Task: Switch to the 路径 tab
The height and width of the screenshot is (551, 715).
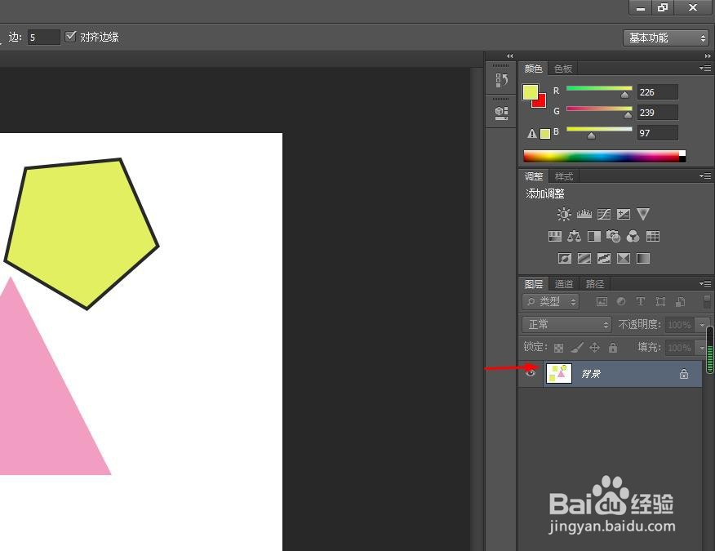Action: click(595, 284)
